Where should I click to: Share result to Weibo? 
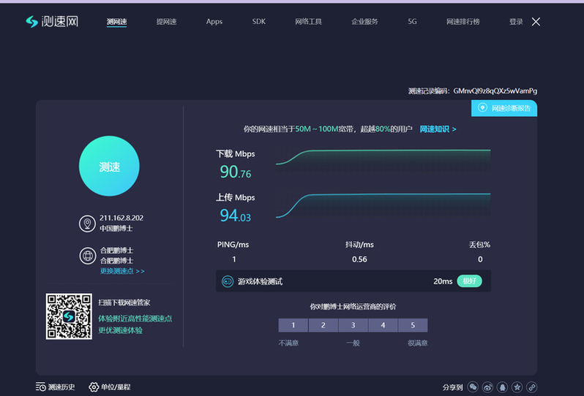click(488, 387)
